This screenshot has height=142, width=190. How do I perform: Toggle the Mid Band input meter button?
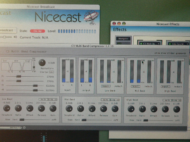pyautogui.click(x=135, y=86)
